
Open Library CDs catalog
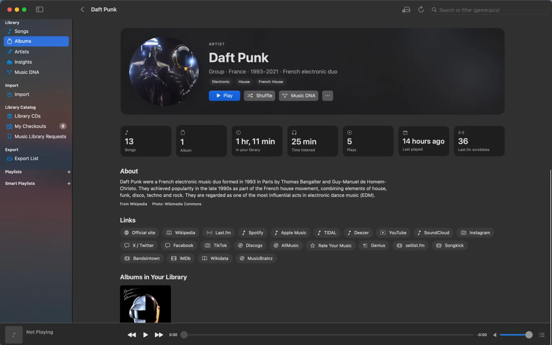click(36, 116)
